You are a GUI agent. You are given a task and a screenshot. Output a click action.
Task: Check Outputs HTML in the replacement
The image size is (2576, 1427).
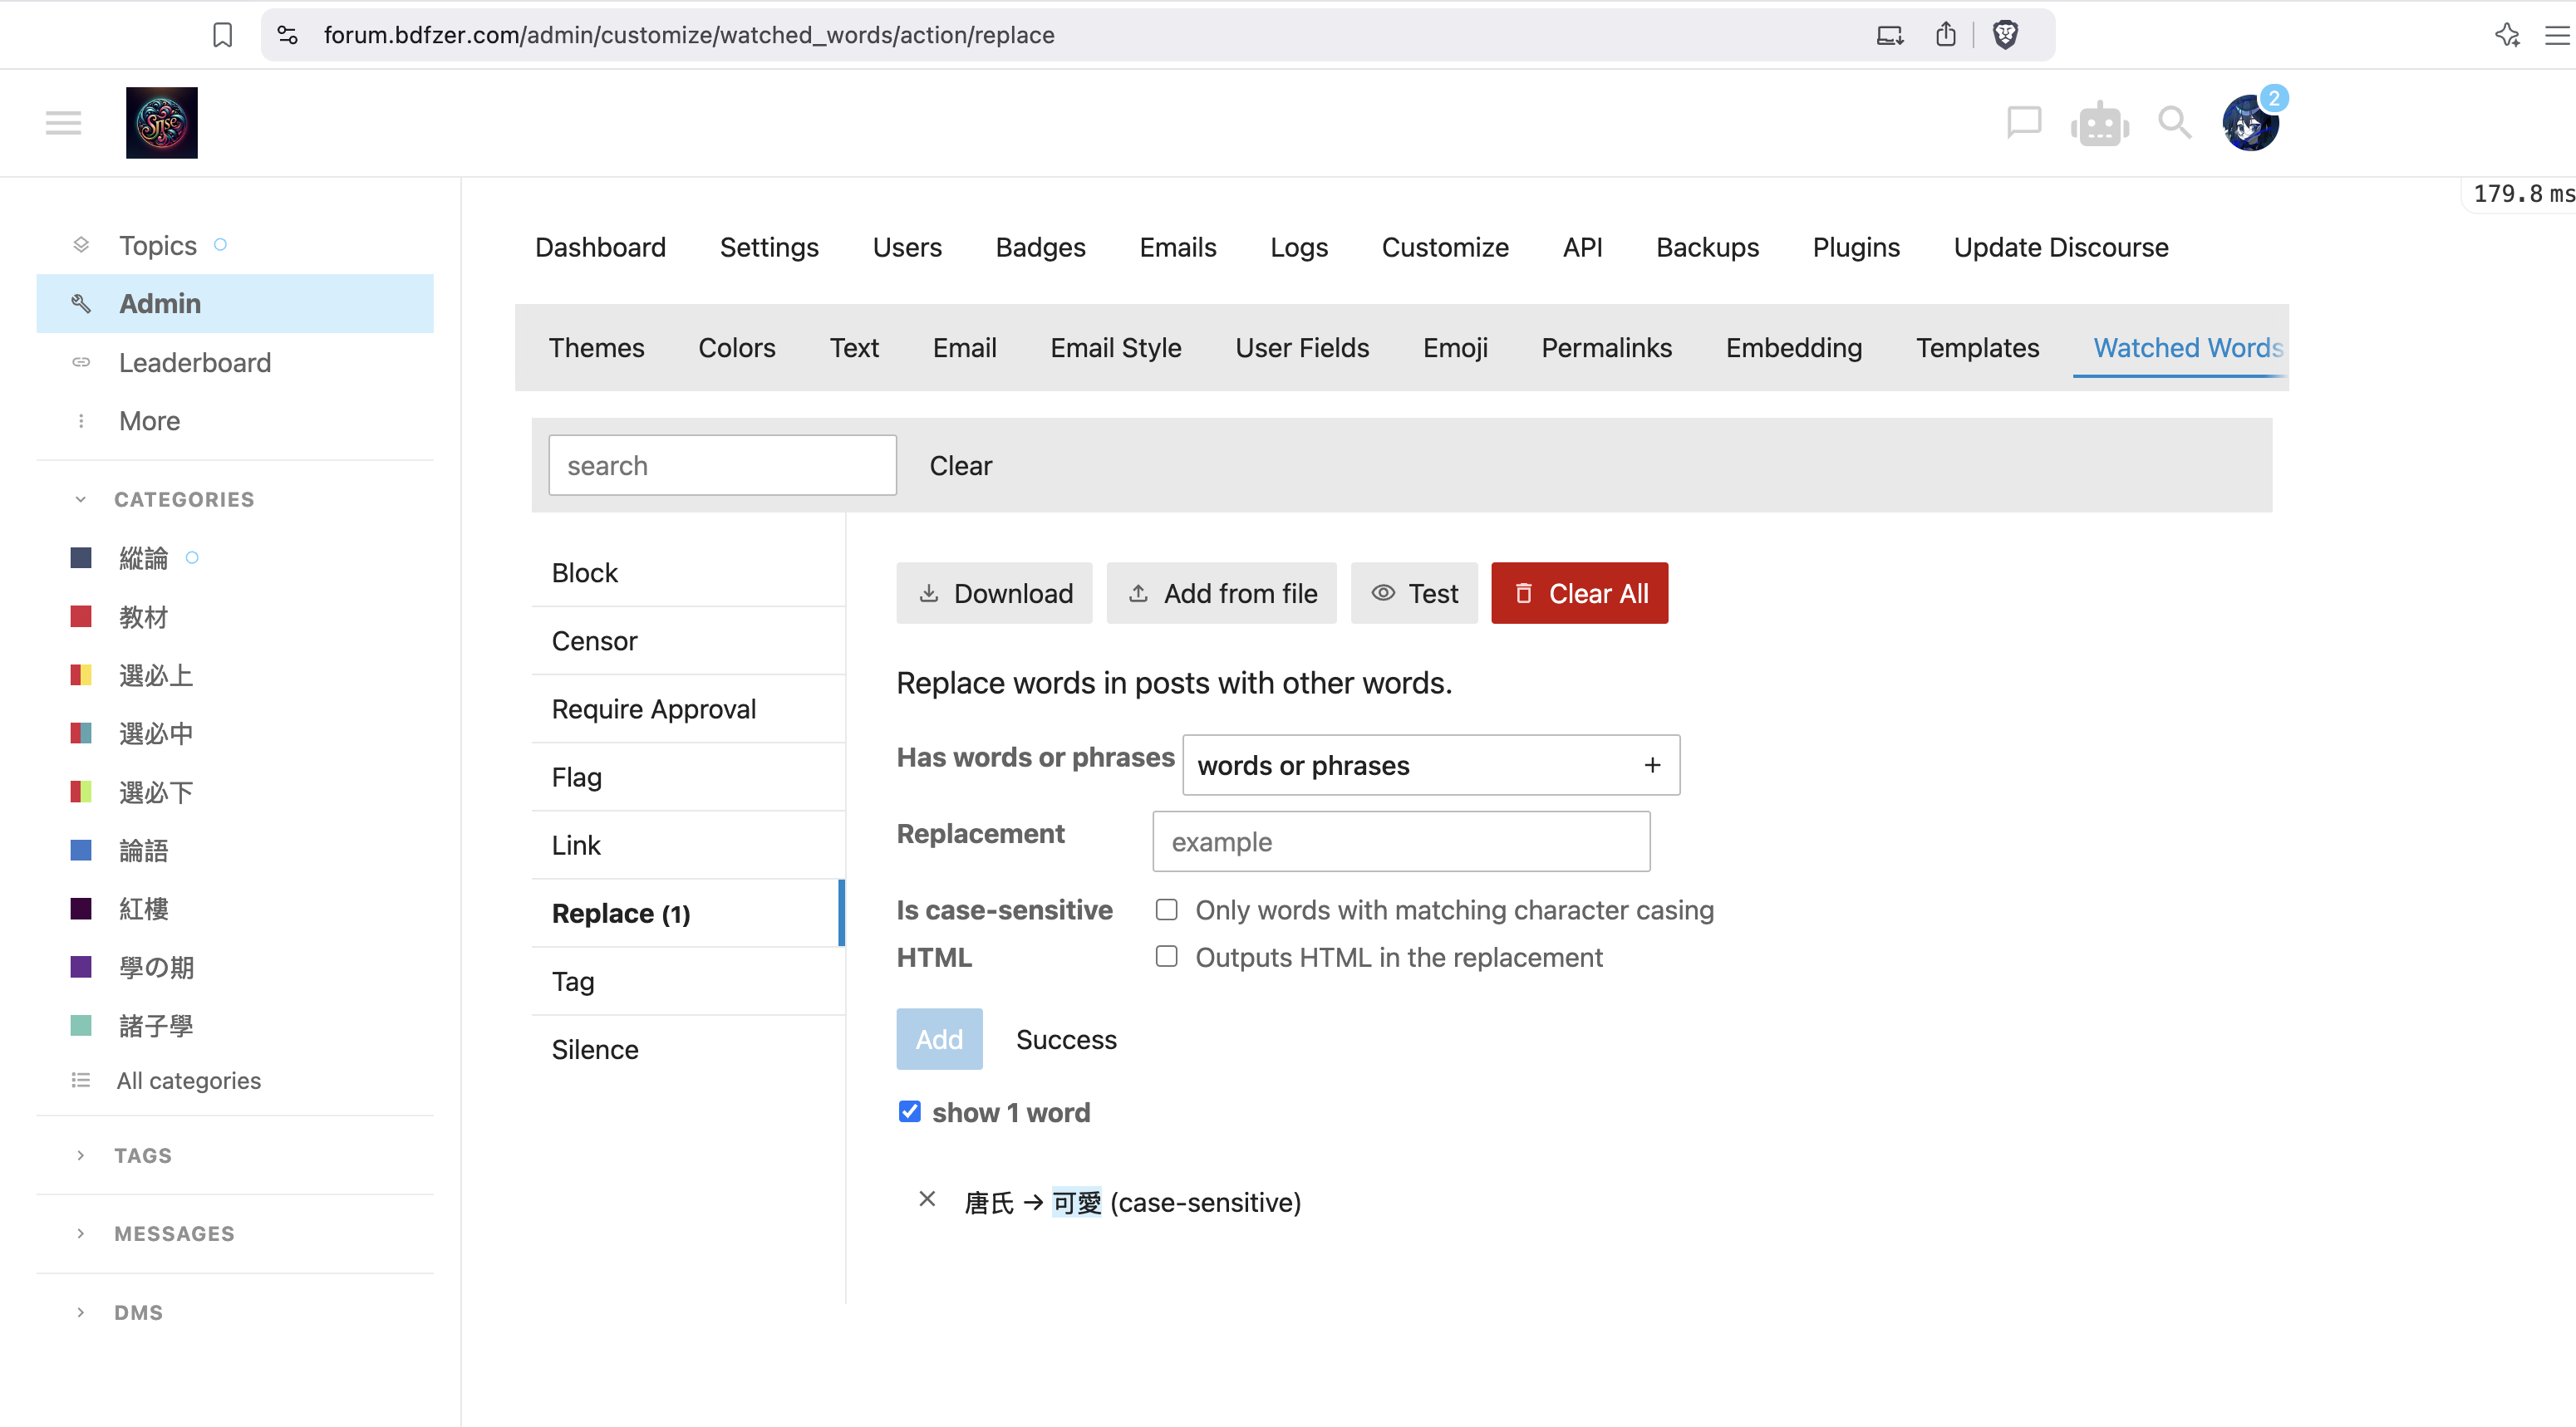tap(1166, 956)
